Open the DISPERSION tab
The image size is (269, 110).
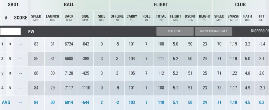(260, 31)
